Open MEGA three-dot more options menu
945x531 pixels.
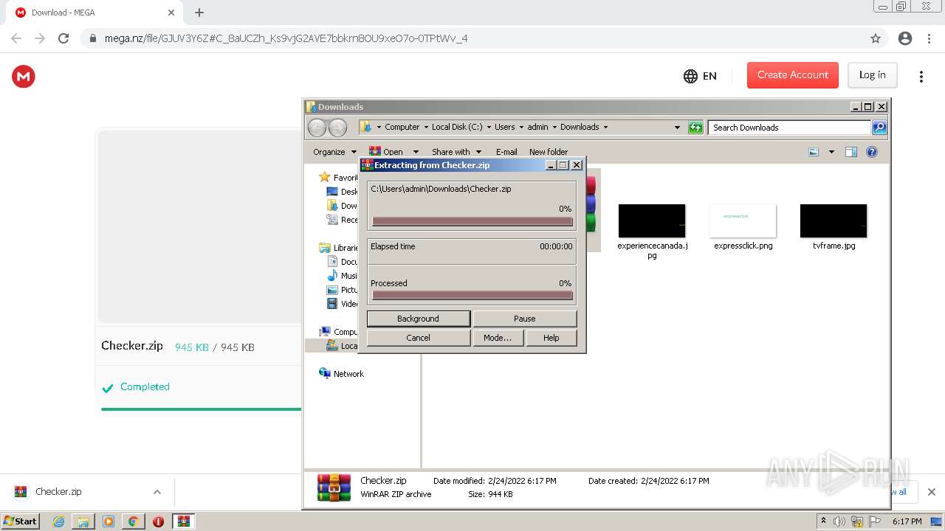[x=921, y=76]
